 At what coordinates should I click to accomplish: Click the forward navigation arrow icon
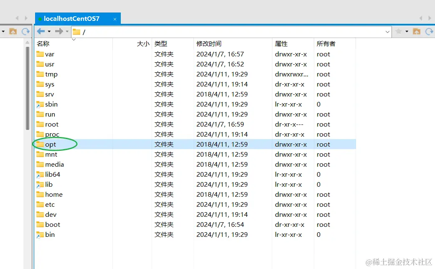(59, 31)
